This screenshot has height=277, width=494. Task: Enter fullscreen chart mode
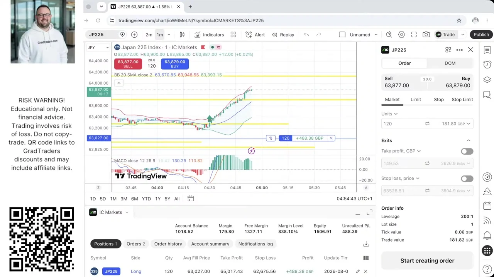414,35
